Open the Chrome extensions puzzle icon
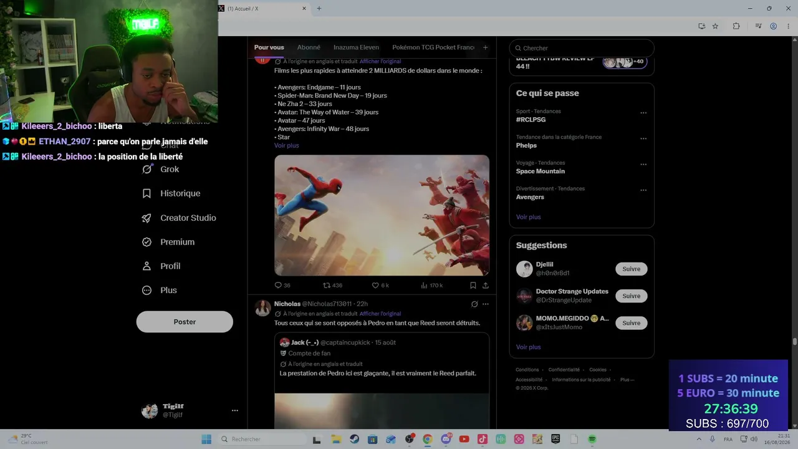 pos(736,26)
